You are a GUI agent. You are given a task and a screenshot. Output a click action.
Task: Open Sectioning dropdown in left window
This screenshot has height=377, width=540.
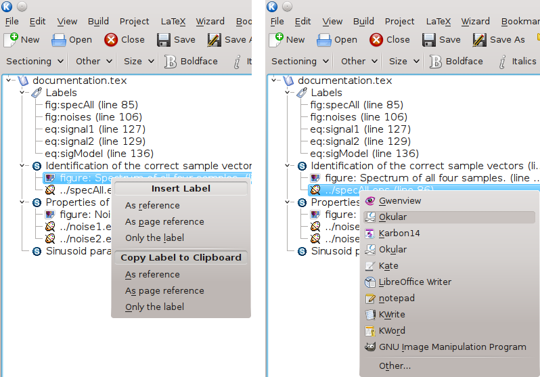(35, 62)
